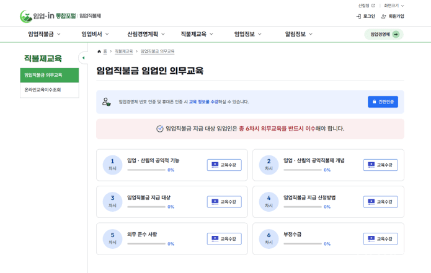Image resolution: width=431 pixels, height=273 pixels.
Task: Open the 1차시 교육수강 video button
Action: pos(224,165)
